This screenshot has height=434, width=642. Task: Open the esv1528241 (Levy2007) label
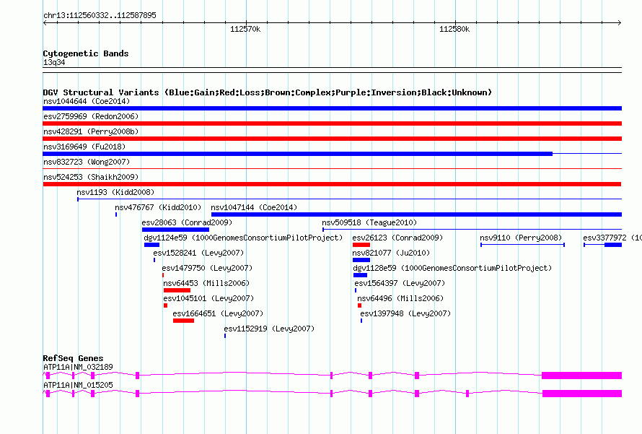pyautogui.click(x=198, y=253)
